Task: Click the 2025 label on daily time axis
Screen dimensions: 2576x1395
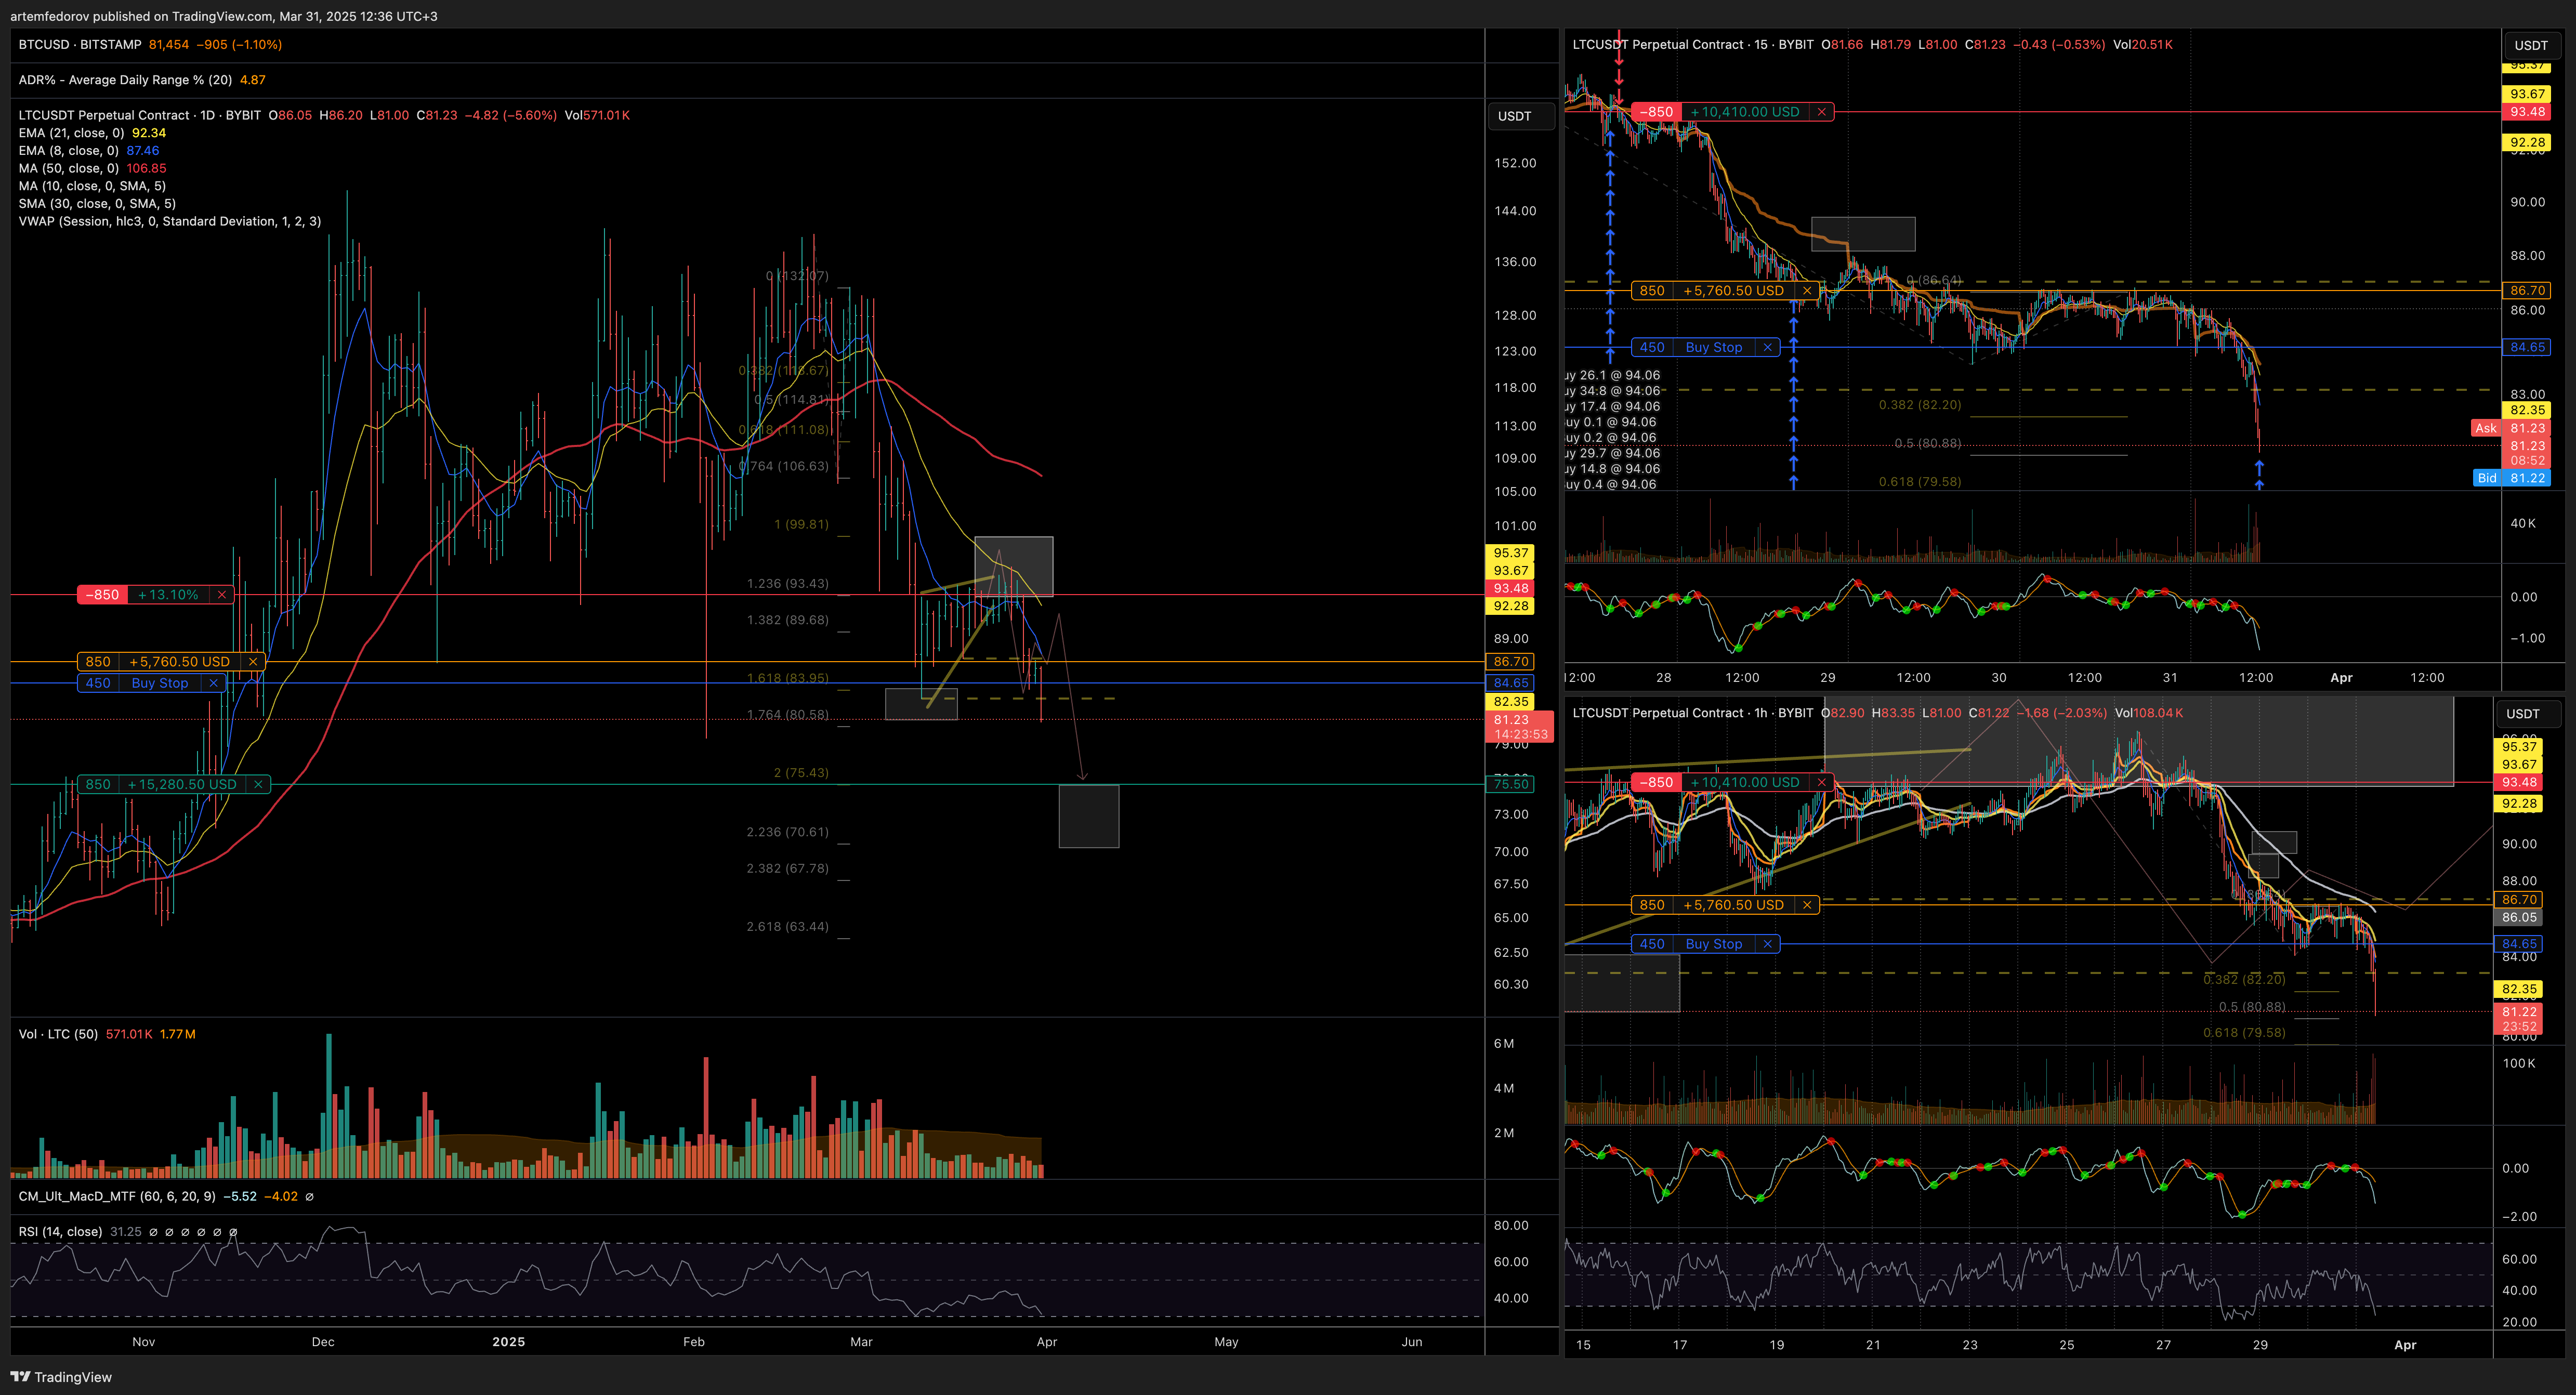Action: (x=508, y=1342)
